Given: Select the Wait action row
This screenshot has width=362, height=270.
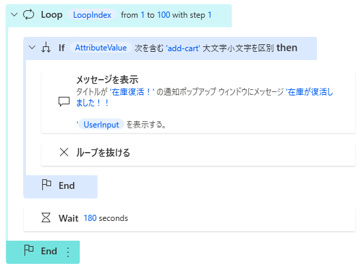Looking at the screenshot, I should click(x=190, y=219).
